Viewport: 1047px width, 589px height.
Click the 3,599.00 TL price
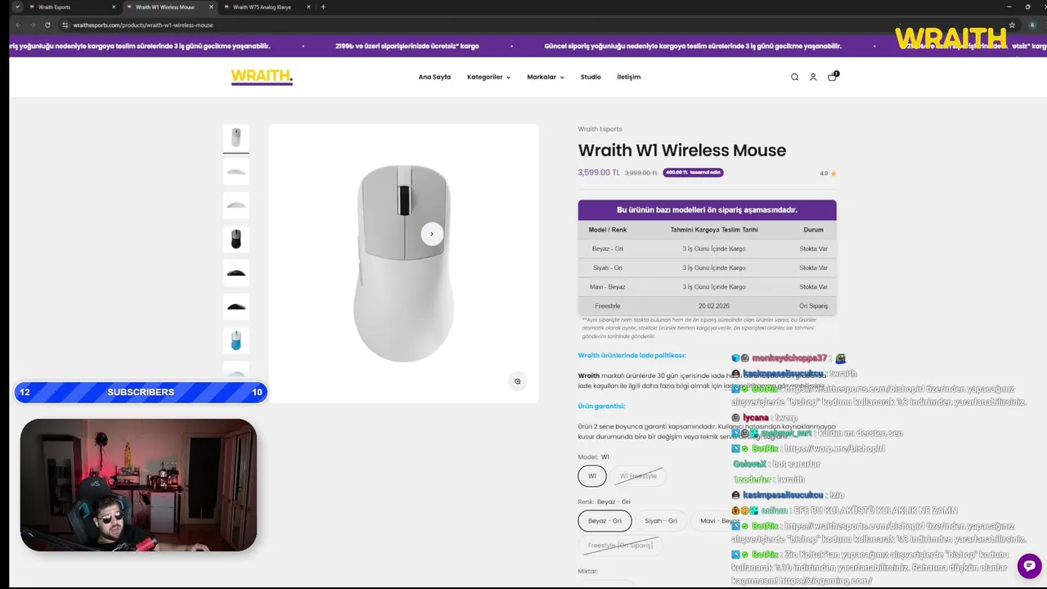click(599, 173)
